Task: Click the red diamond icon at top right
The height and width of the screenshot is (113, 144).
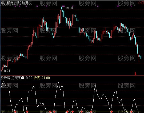Action: 139,3
